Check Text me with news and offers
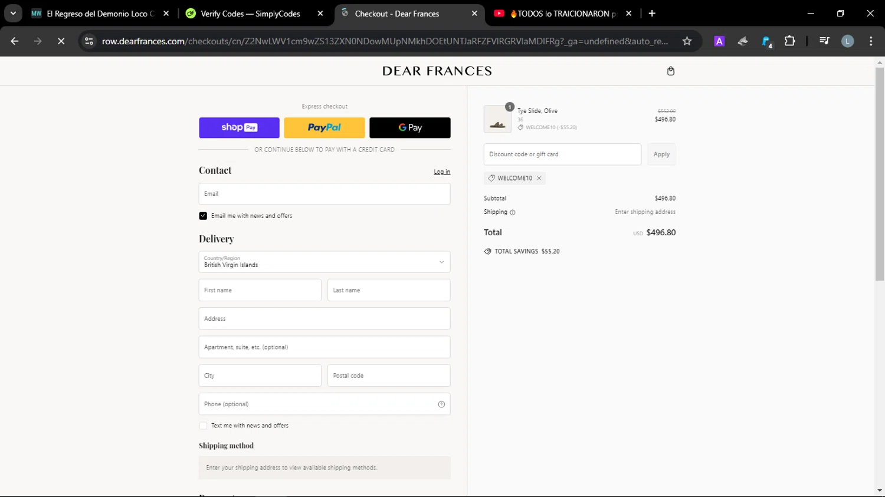885x497 pixels. (203, 426)
